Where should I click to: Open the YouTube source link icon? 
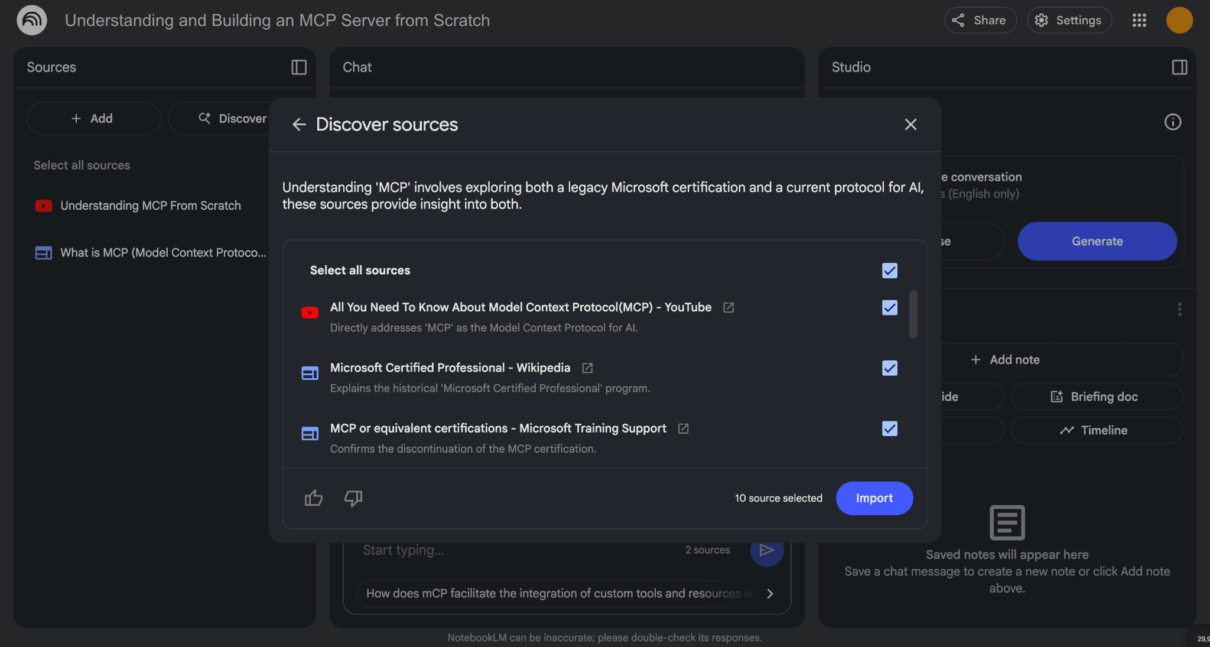pos(728,307)
